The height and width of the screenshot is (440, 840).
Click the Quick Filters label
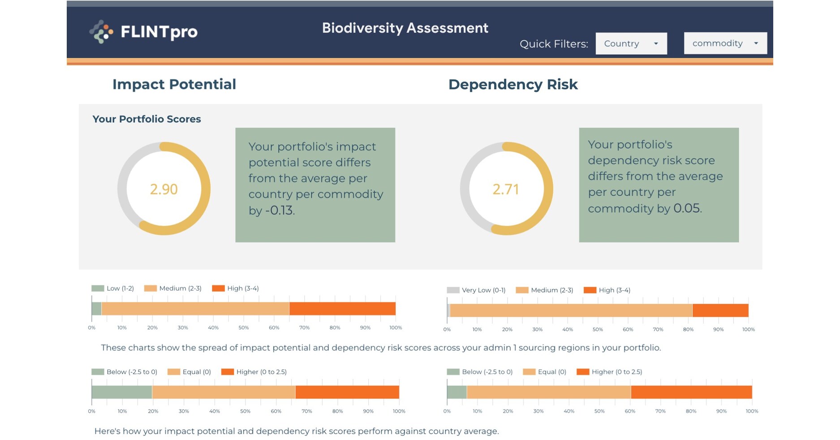[554, 43]
